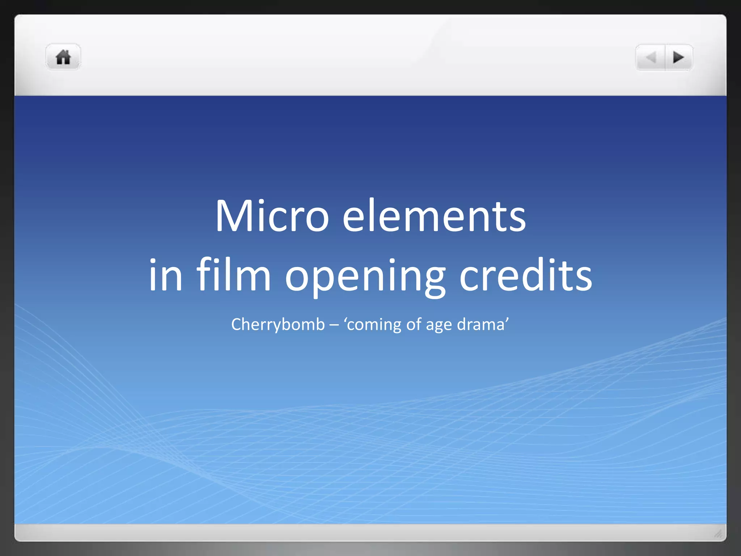Click the resize grip in bottom corner
Viewport: 741px width, 556px height.
(718, 533)
